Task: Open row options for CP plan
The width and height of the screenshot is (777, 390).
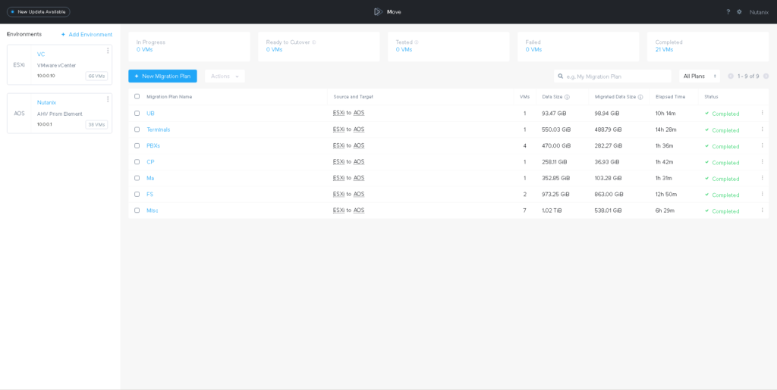Action: coord(762,161)
